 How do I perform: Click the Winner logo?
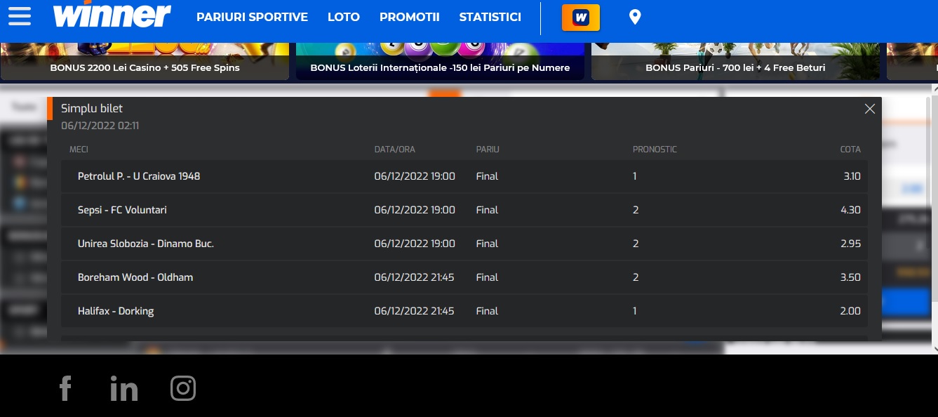point(112,15)
